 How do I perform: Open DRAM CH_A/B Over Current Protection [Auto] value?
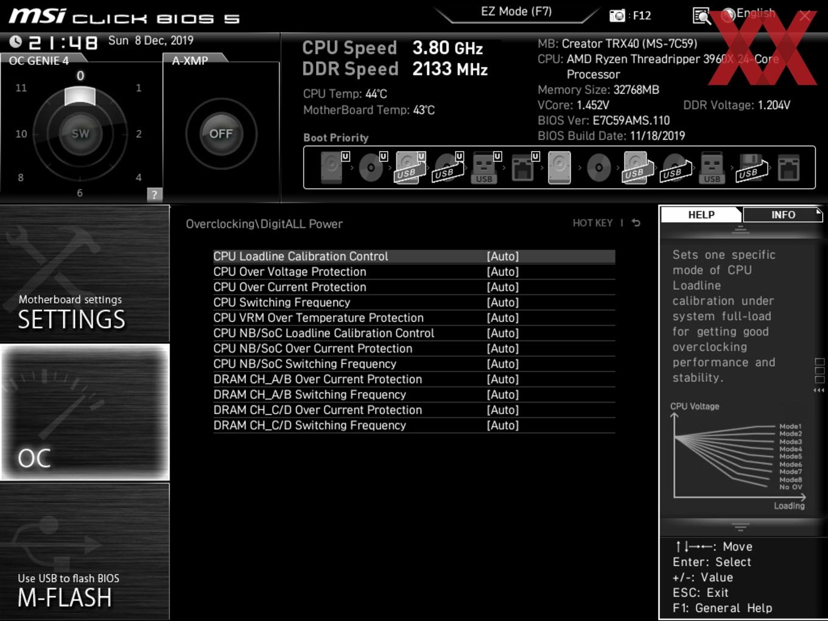pyautogui.click(x=503, y=379)
